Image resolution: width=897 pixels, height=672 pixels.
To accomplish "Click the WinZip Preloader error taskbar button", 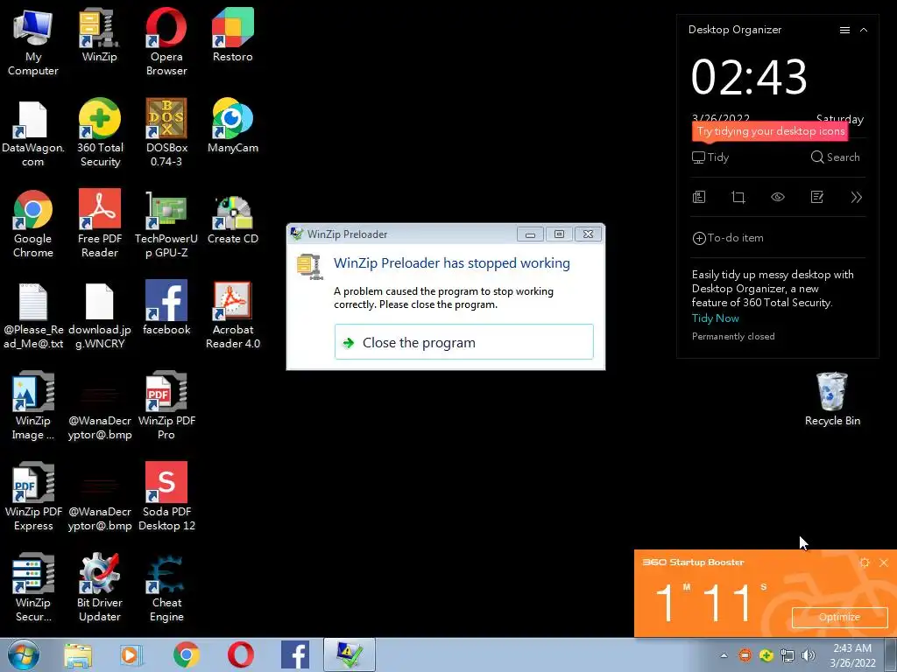I will coord(350,654).
